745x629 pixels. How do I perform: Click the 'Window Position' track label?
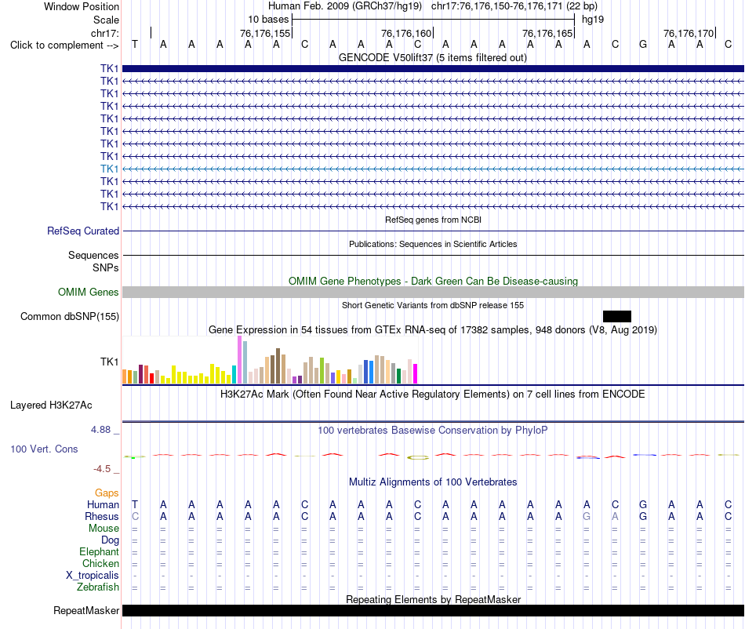[82, 6]
